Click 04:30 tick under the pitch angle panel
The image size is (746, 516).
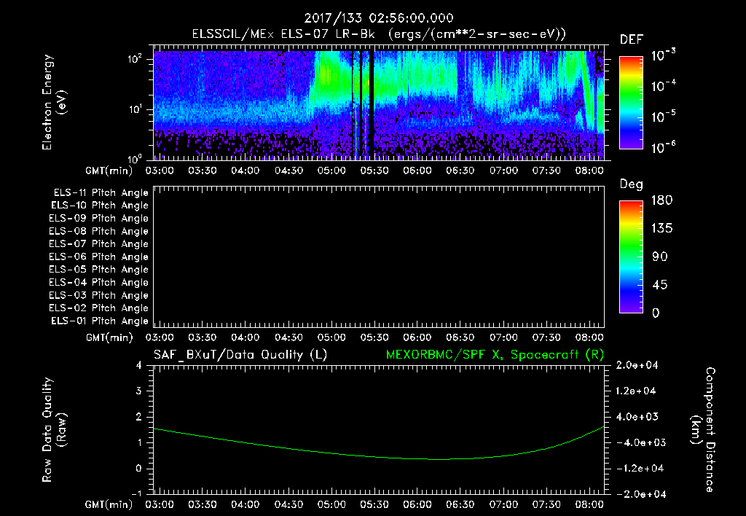[x=288, y=337]
